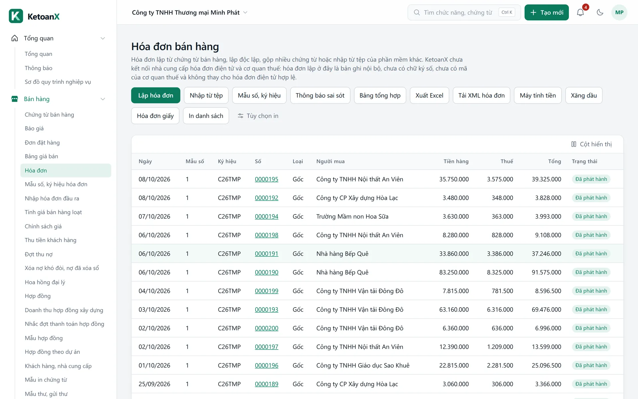Click the Bán hàng store icon

click(15, 99)
